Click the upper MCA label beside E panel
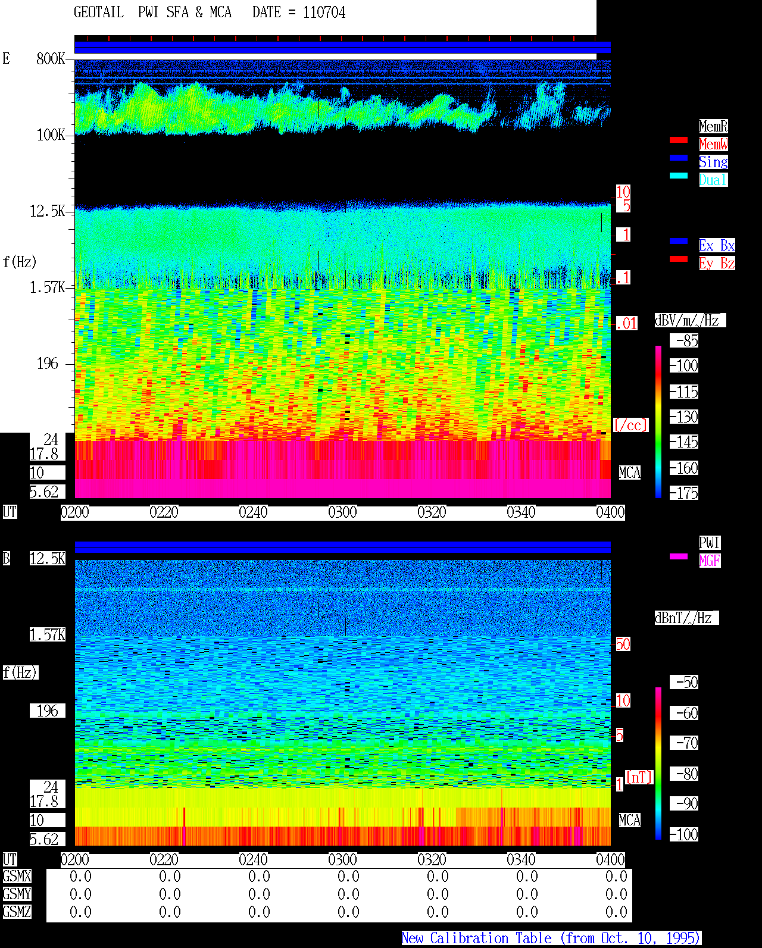This screenshot has width=762, height=948. coord(630,473)
